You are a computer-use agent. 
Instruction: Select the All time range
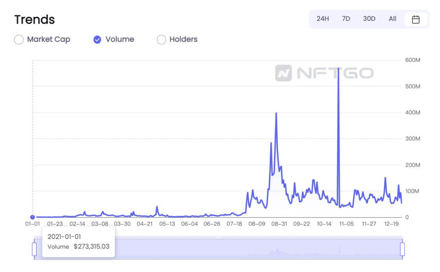click(x=392, y=19)
